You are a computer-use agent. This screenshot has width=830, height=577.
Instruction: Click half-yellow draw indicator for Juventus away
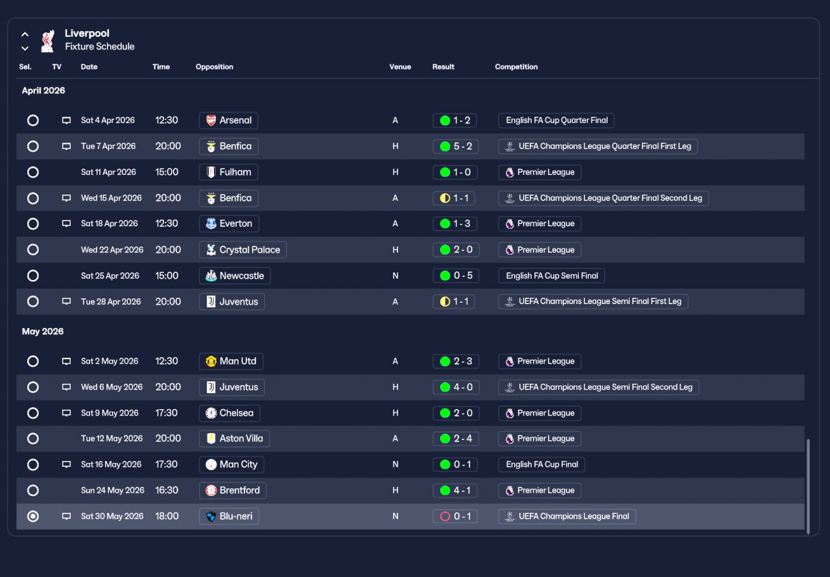(445, 301)
